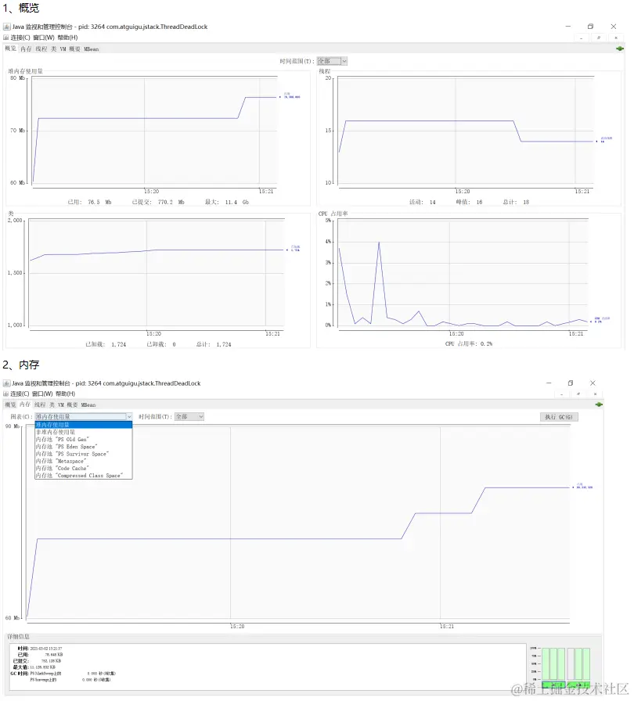Open 时间范围 dropdown in the overview window
634x701 pixels.
(332, 61)
